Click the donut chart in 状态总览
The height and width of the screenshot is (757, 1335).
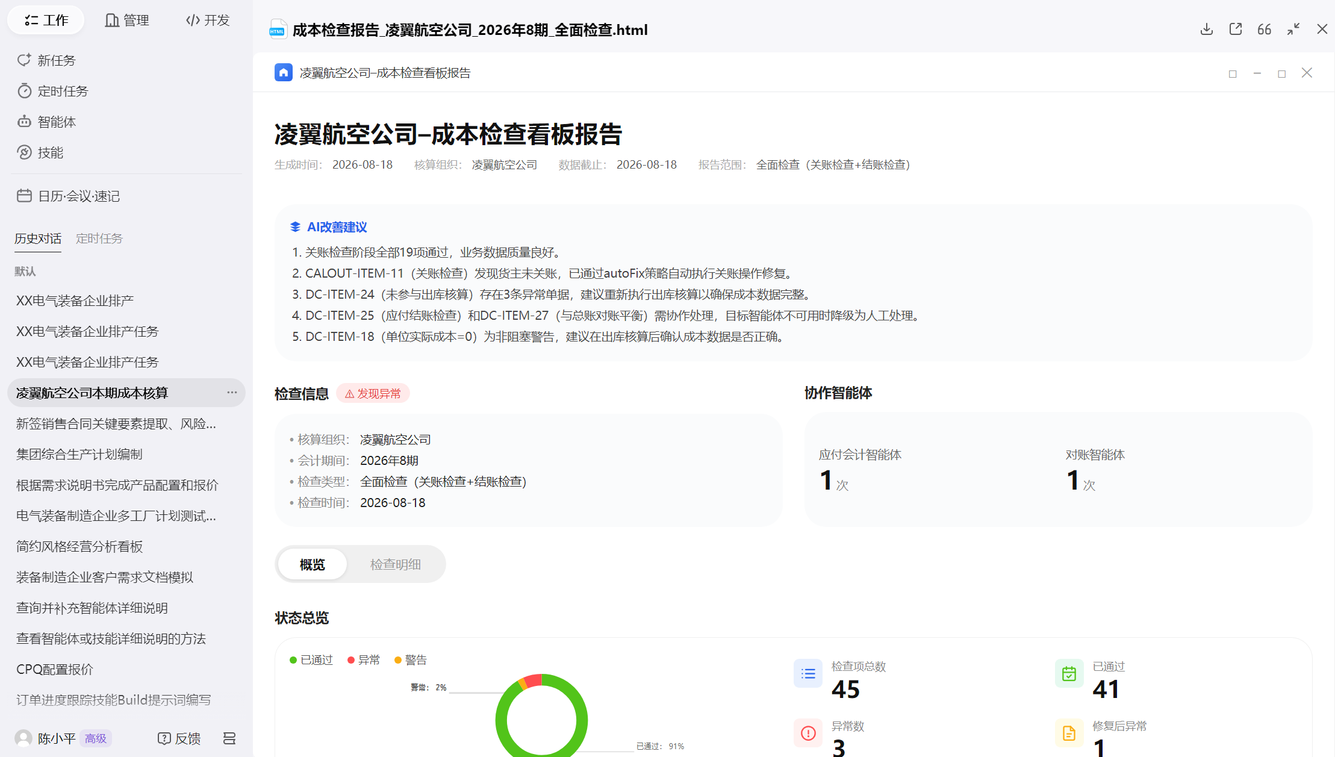(541, 715)
